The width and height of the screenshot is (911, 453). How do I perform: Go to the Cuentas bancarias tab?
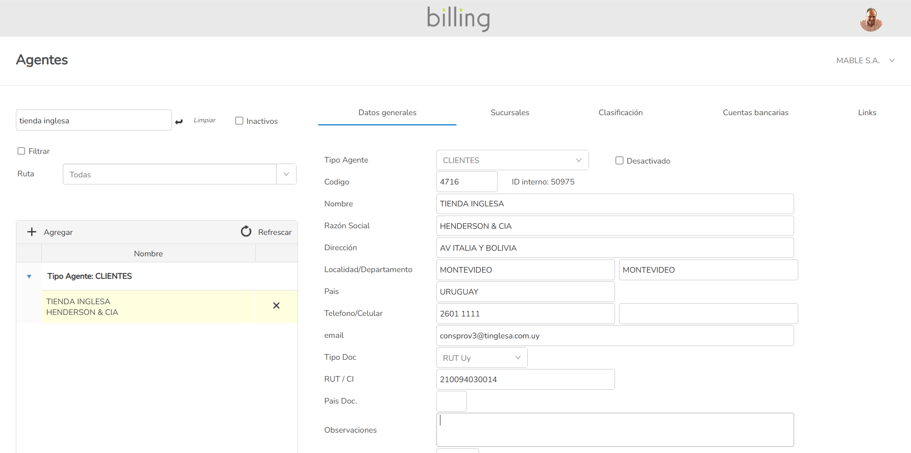pyautogui.click(x=755, y=113)
